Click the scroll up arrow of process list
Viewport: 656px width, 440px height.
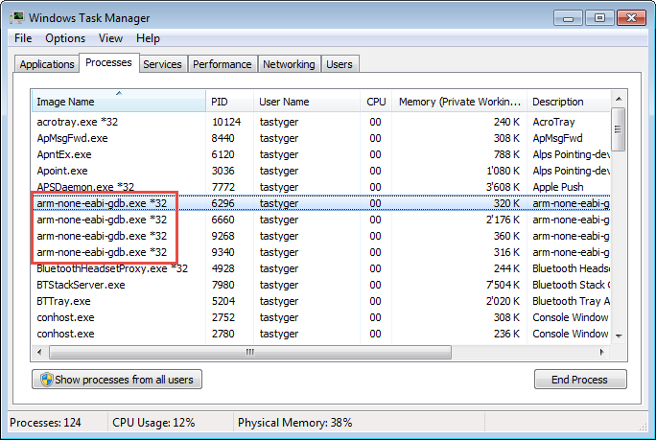[x=619, y=99]
